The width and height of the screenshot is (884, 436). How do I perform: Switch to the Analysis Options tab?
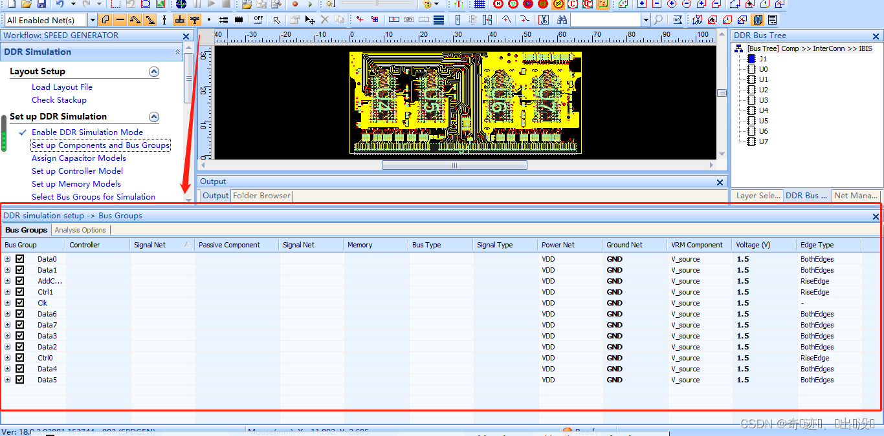80,230
